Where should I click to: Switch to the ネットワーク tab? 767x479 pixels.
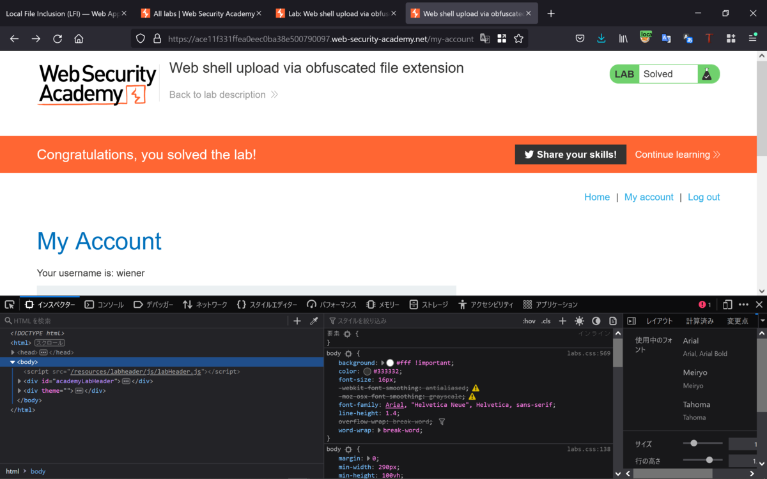tap(205, 305)
